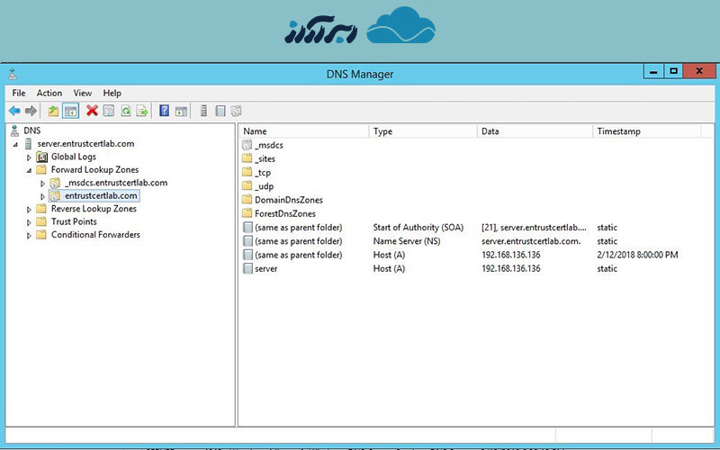Sort records by the Timestamp column header
The width and height of the screenshot is (720, 450).
(619, 131)
